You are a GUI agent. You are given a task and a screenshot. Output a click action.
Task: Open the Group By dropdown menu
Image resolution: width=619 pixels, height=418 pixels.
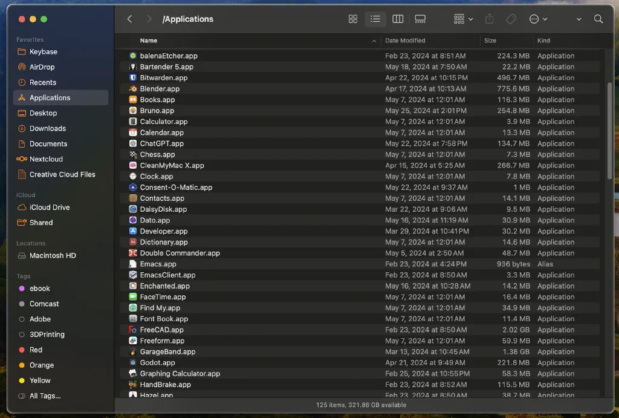pyautogui.click(x=463, y=19)
